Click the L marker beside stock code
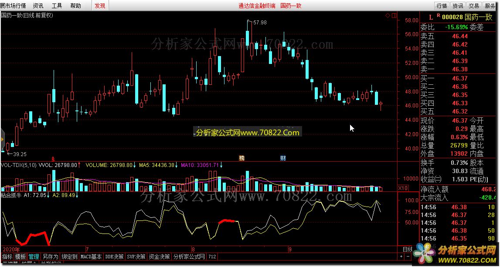This screenshot has height=267, width=500. [x=431, y=17]
